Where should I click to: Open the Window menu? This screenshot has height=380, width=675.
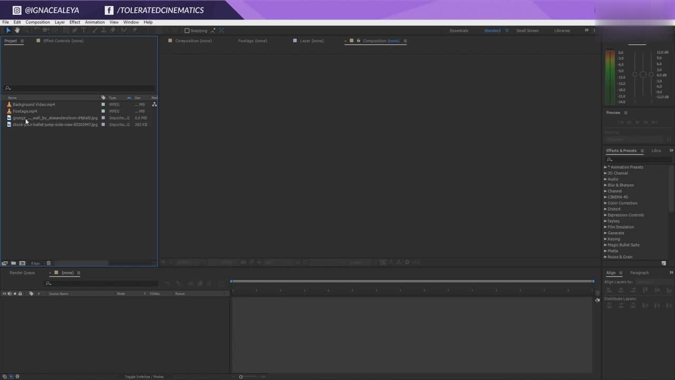(x=131, y=22)
